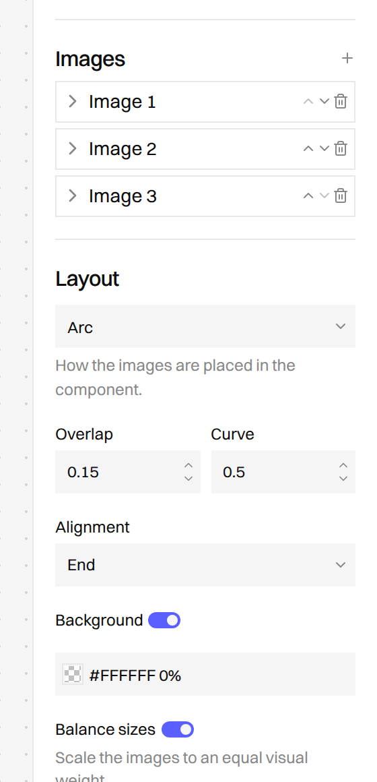Click the Balance sizes label text
The image size is (377, 782).
pos(106,729)
